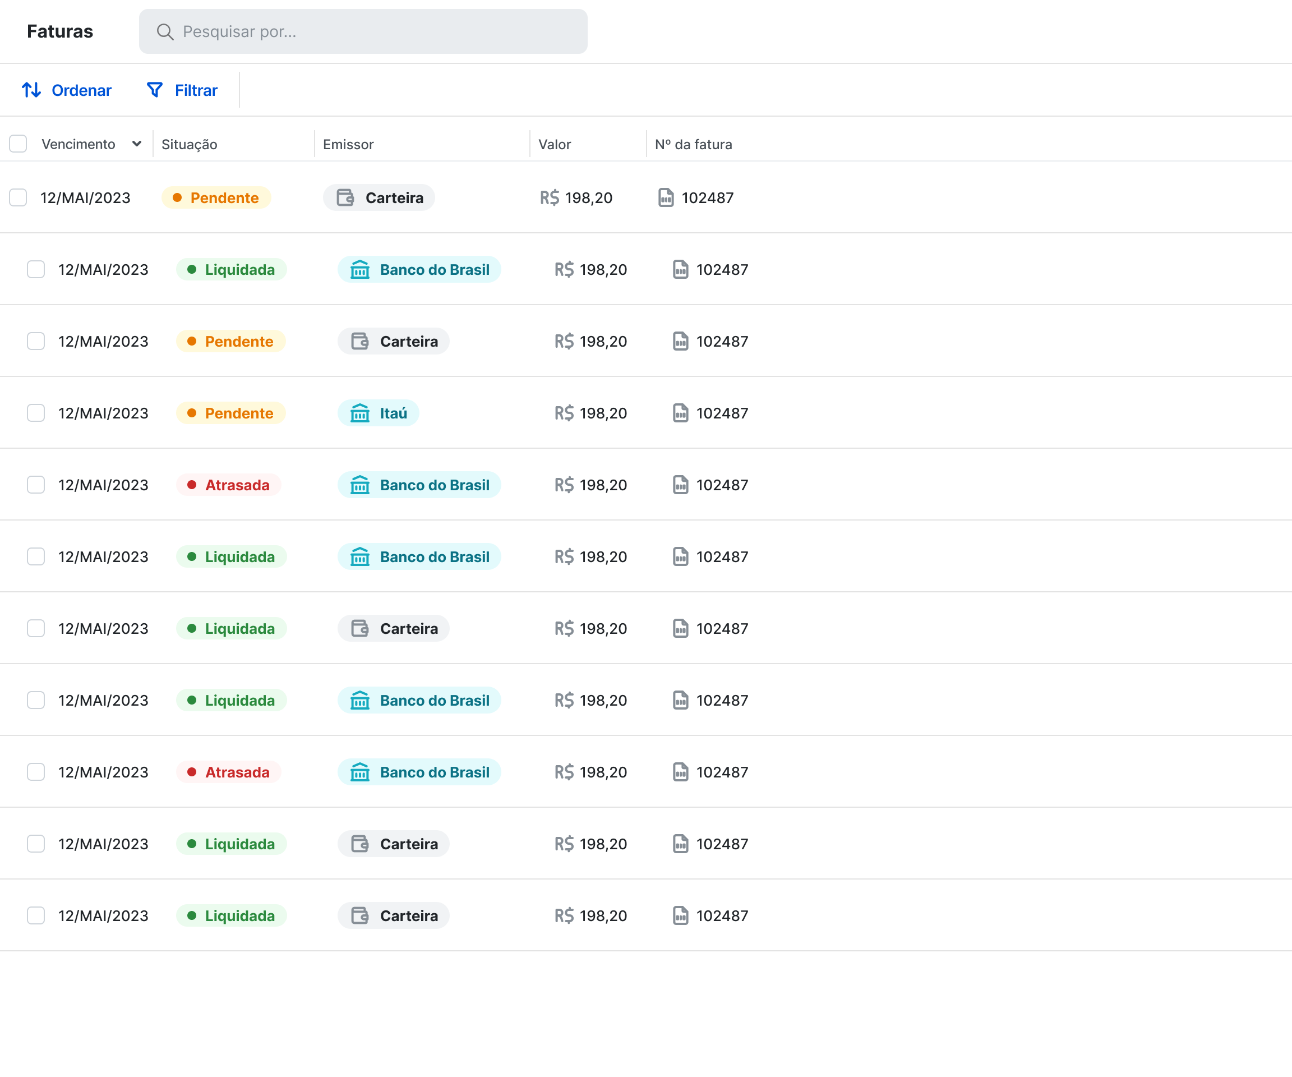This screenshot has width=1292, height=1077.
Task: Click the bank icon in the first Atrasada row
Action: click(x=360, y=485)
